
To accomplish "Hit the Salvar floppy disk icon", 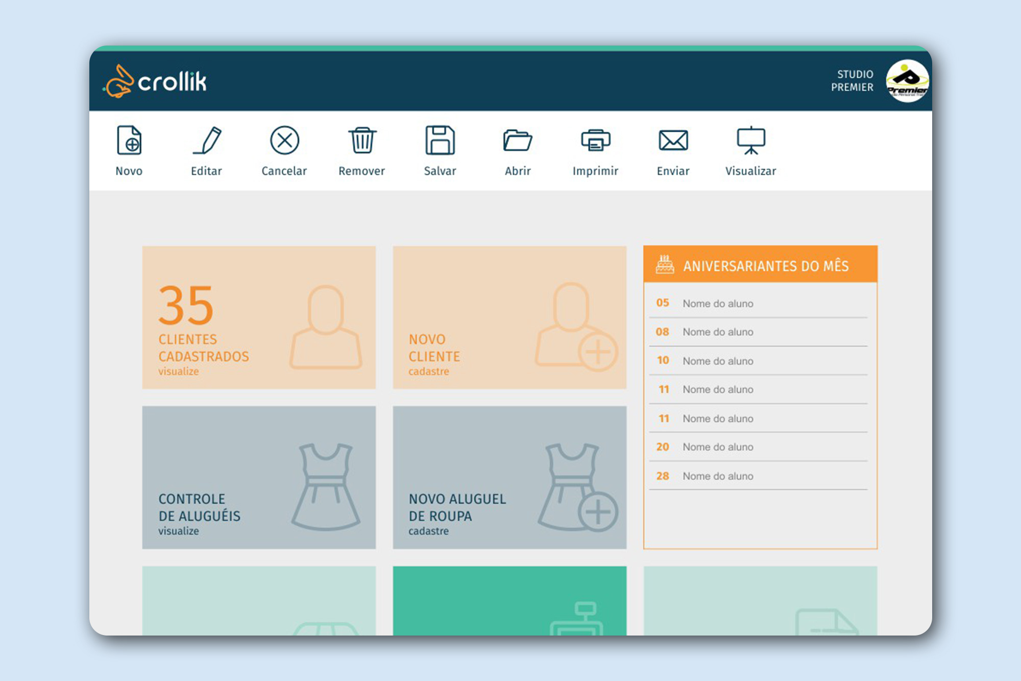I will [440, 140].
